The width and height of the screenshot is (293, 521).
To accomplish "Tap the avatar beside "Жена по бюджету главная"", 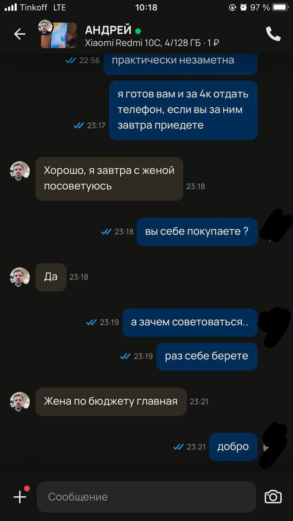I will pyautogui.click(x=20, y=402).
